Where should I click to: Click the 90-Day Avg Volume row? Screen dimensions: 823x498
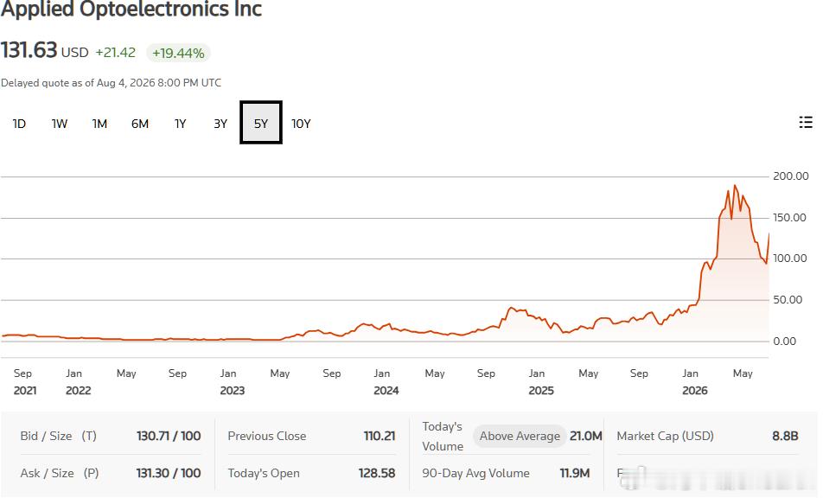coord(506,473)
